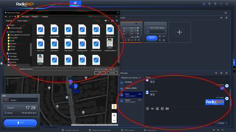Close the floating PTT panel
The image size is (236, 132).
(x=37, y=96)
